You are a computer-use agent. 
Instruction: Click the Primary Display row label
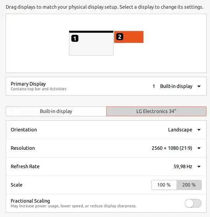tap(28, 84)
